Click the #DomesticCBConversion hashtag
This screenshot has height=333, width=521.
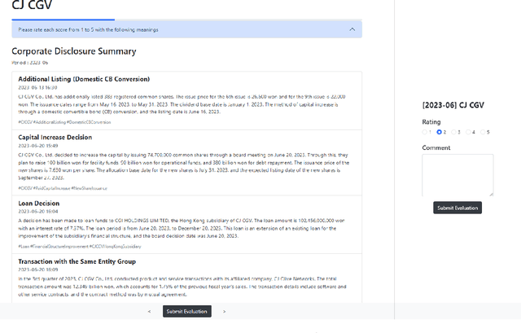(x=88, y=121)
